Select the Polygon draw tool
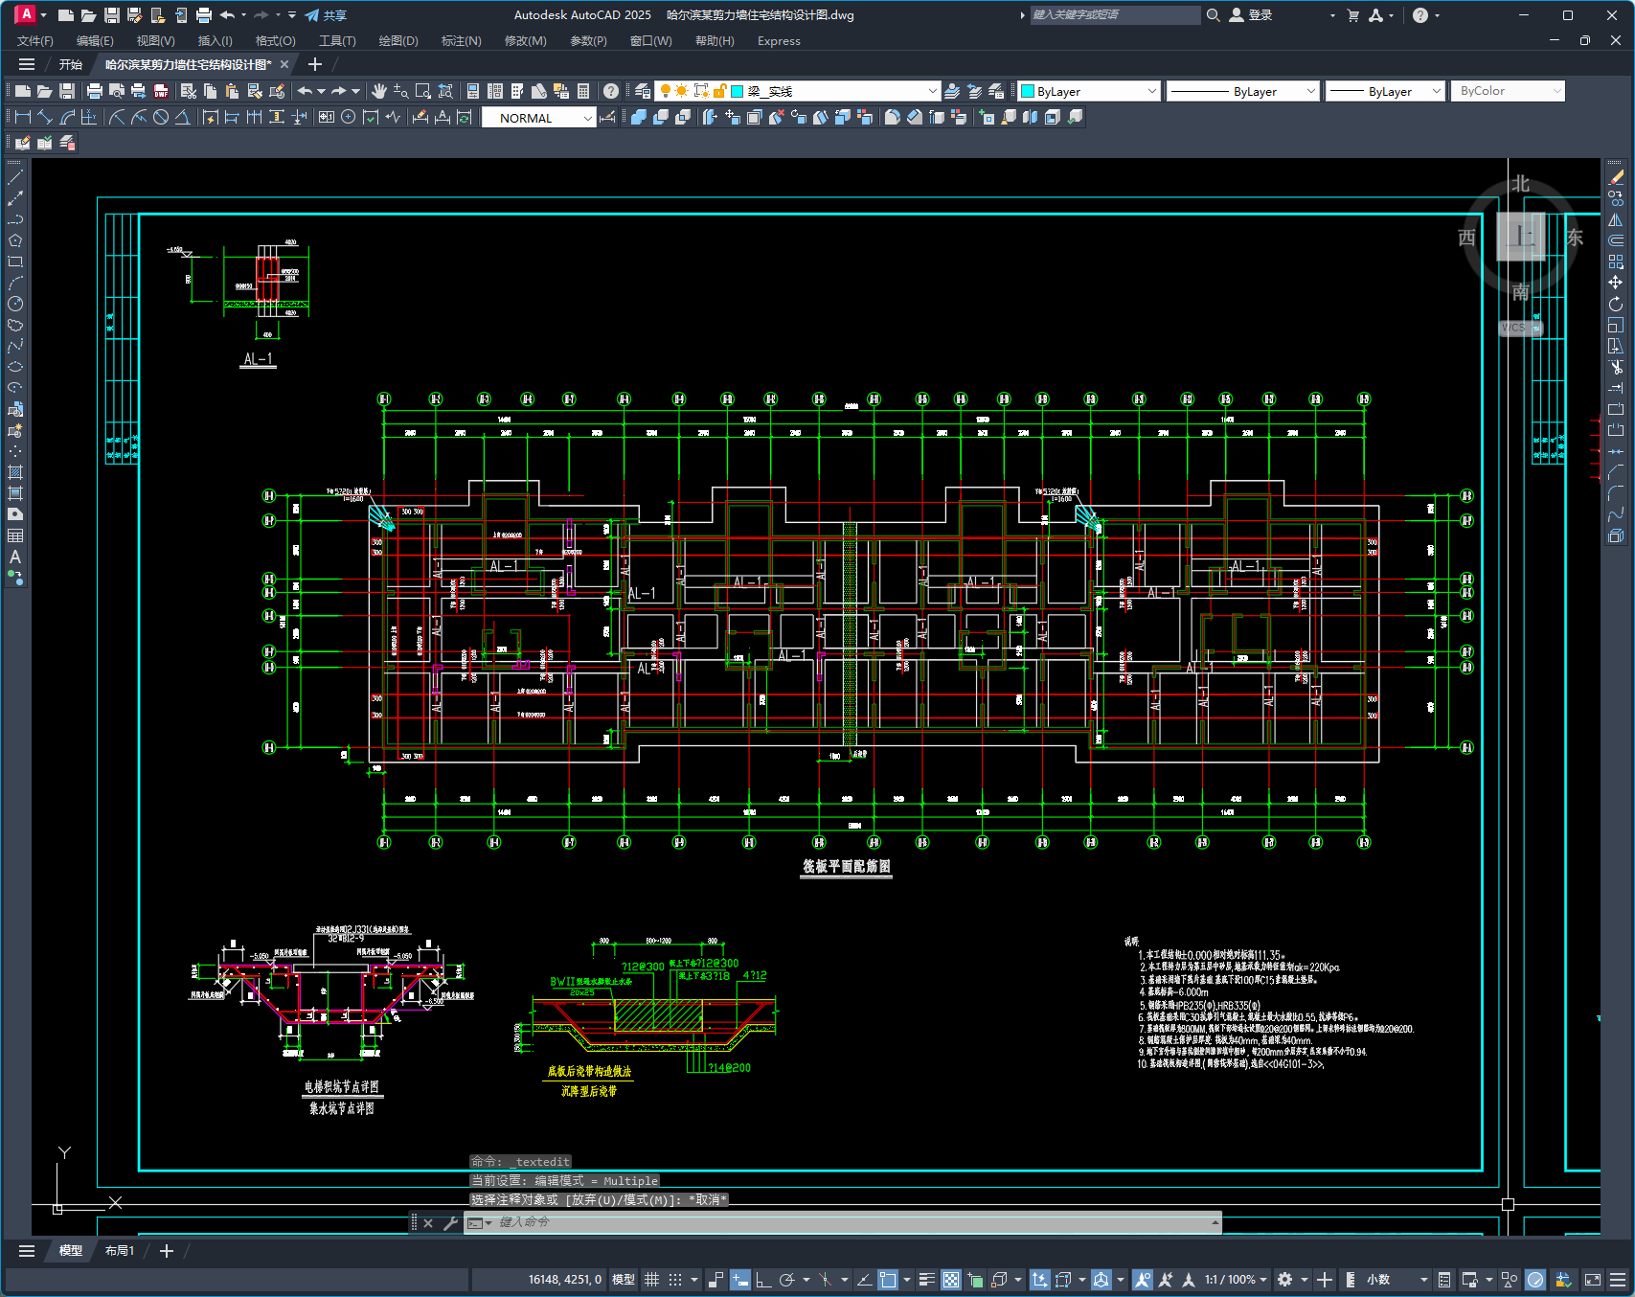Viewport: 1635px width, 1297px height. tap(15, 240)
